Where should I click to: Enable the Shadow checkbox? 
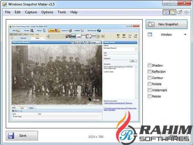[150, 65]
